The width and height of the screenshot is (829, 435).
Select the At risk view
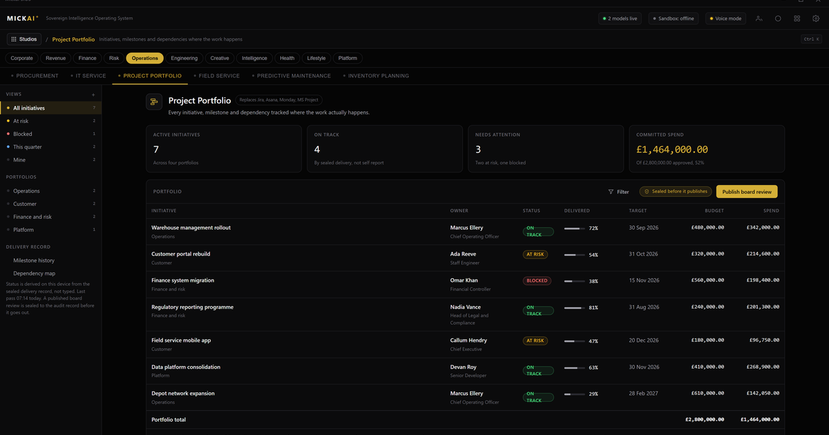coord(50,121)
